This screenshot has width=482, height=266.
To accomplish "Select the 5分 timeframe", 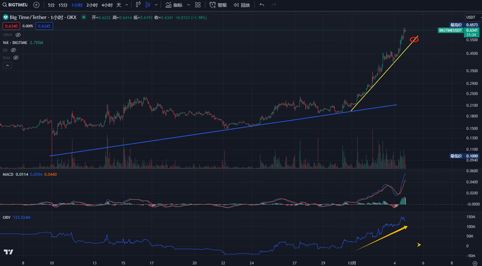I will click(51, 5).
